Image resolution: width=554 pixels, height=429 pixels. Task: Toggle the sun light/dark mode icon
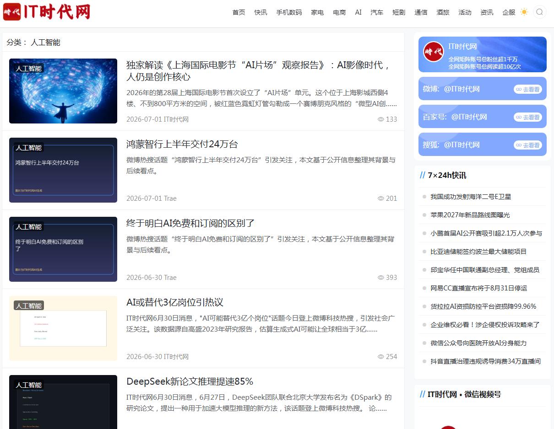[x=524, y=12]
